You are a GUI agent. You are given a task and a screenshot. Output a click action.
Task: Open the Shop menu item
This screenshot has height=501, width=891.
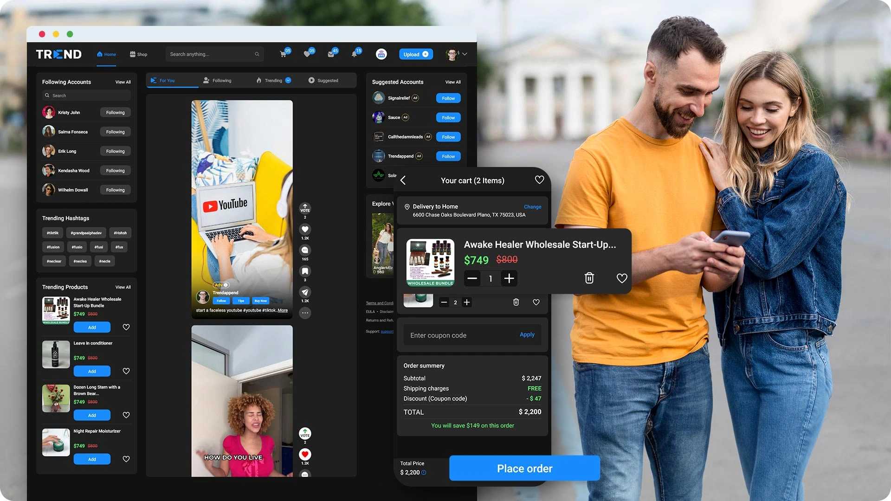tap(138, 54)
